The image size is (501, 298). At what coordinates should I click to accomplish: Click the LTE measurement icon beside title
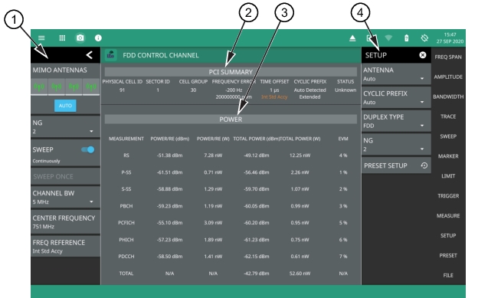point(111,55)
